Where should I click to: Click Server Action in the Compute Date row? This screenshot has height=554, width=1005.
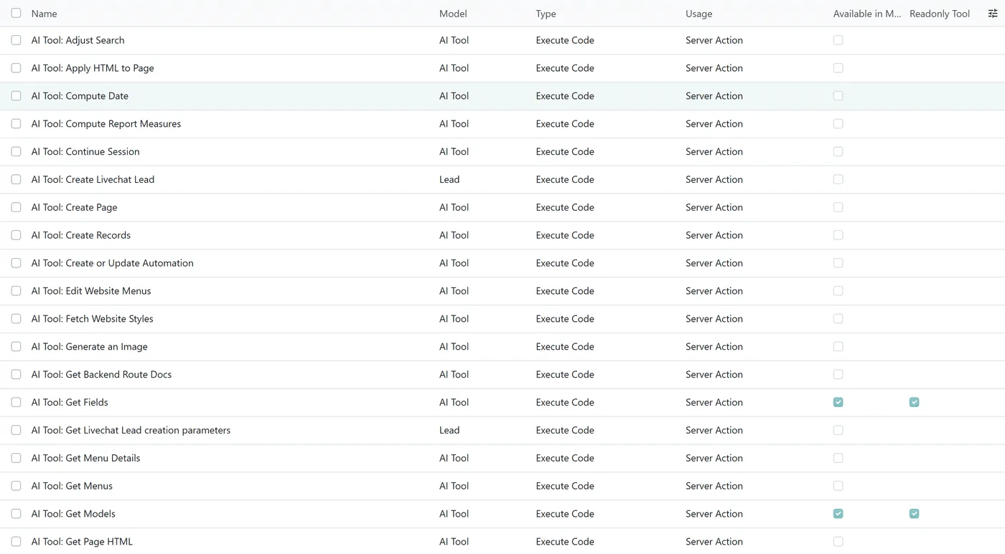coord(714,96)
